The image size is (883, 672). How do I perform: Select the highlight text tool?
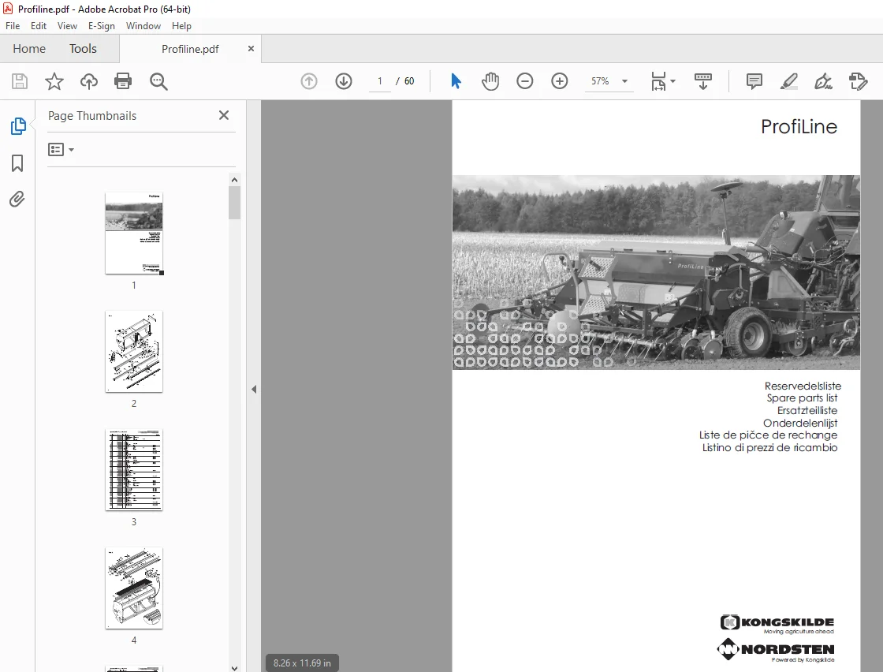(788, 81)
